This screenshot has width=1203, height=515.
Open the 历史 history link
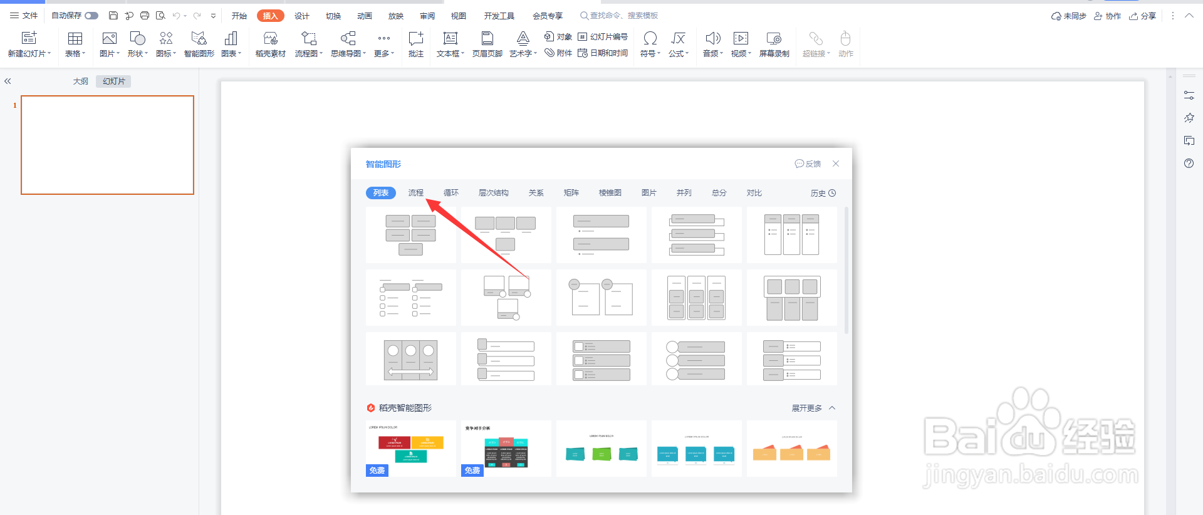click(823, 194)
